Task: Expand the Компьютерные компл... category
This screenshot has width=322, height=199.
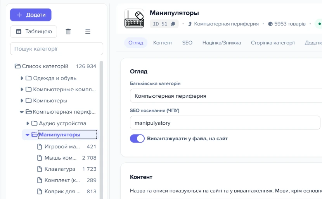Action: click(x=22, y=89)
